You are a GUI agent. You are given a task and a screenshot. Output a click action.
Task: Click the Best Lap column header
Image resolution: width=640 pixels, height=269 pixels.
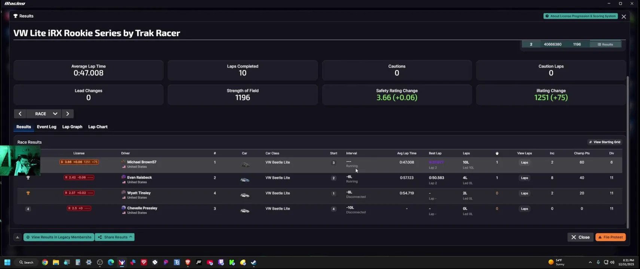click(x=435, y=153)
